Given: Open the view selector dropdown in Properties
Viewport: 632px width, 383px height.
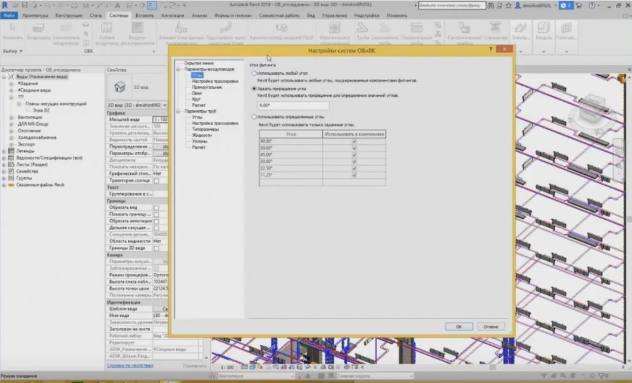Looking at the screenshot, I should (165, 105).
